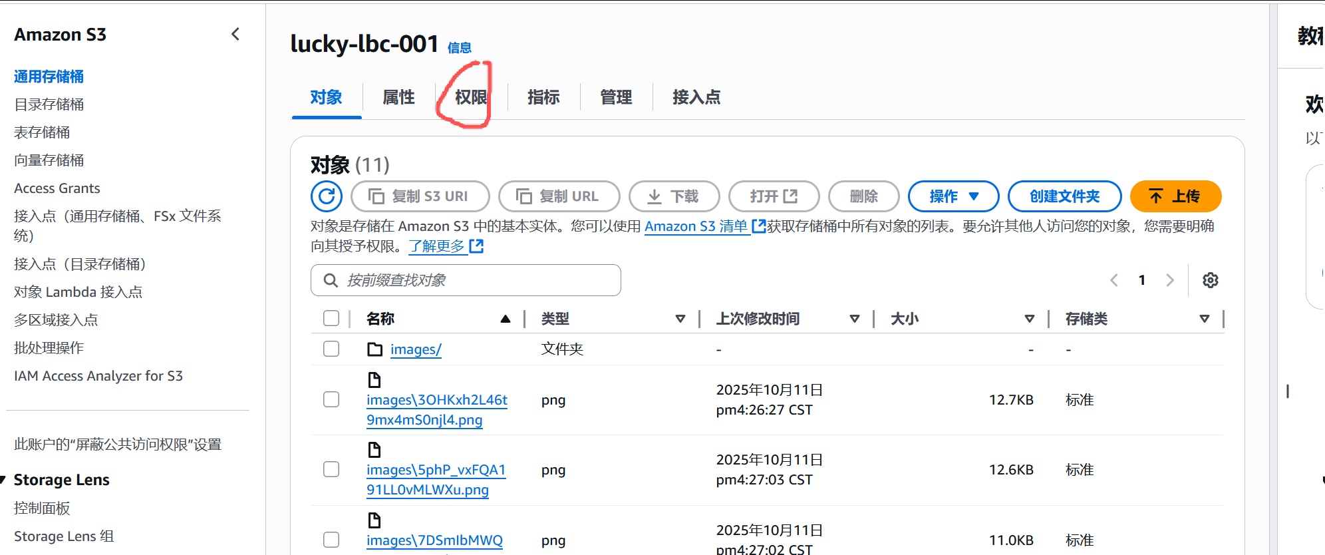This screenshot has width=1325, height=555.
Task: Click the 下载 download button
Action: point(674,196)
